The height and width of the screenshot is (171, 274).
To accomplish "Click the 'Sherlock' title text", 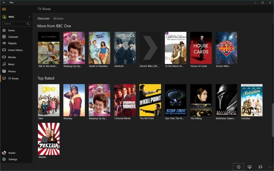I will tap(119, 66).
